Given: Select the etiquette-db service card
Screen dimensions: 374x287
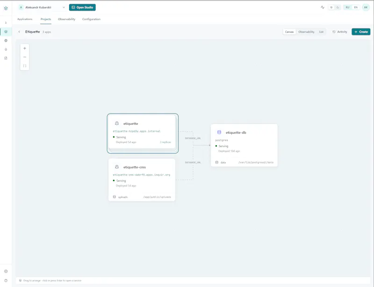Looking at the screenshot, I should 244,145.
